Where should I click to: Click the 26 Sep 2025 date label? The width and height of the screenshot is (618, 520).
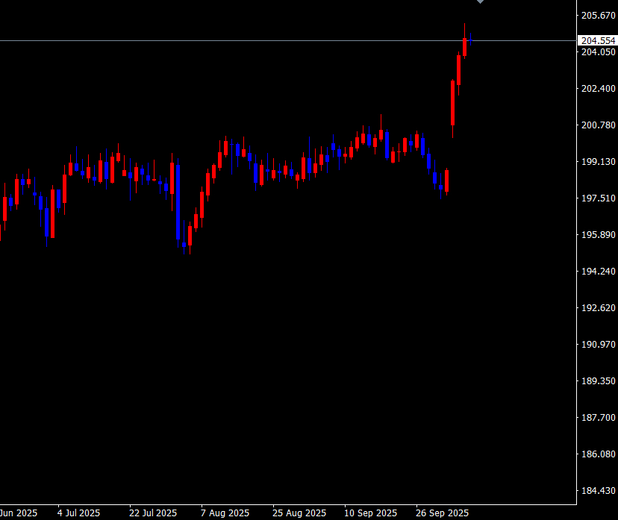pyautogui.click(x=442, y=513)
